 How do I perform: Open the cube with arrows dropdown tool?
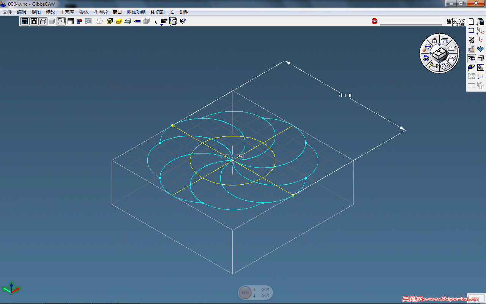click(173, 22)
